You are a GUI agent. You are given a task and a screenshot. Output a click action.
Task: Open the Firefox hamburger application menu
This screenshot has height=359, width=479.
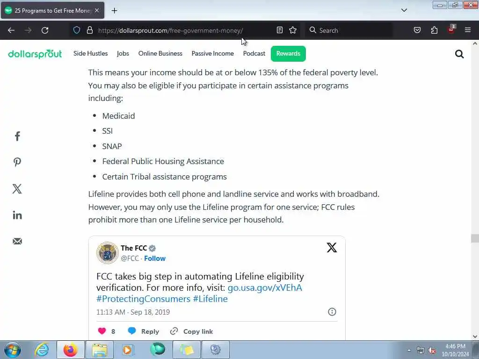(467, 30)
